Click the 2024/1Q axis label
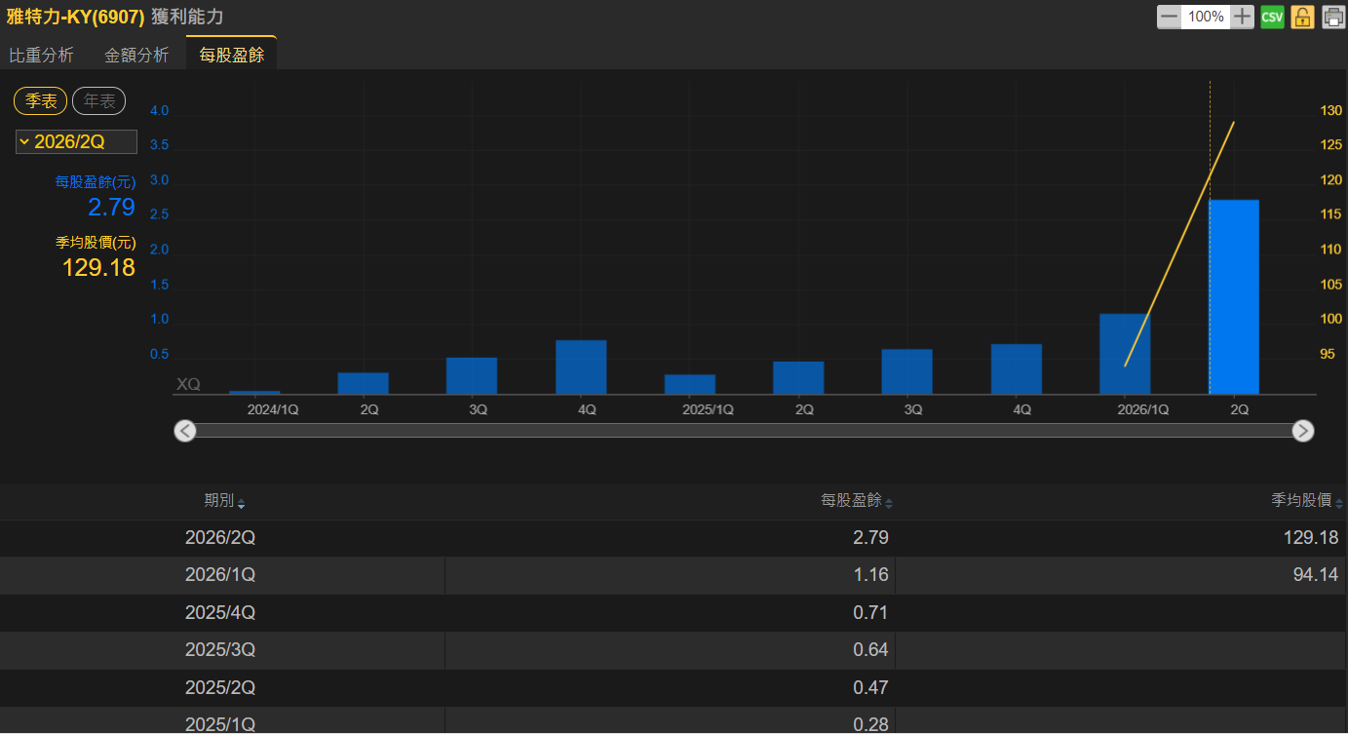This screenshot has width=1348, height=734. pyautogui.click(x=273, y=410)
